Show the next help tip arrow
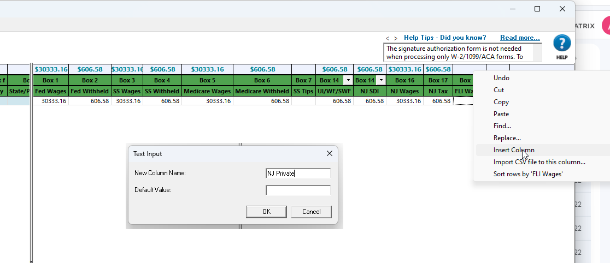This screenshot has height=263, width=610. 396,38
